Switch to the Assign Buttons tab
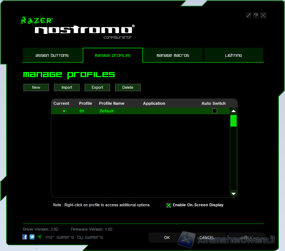 [52, 55]
